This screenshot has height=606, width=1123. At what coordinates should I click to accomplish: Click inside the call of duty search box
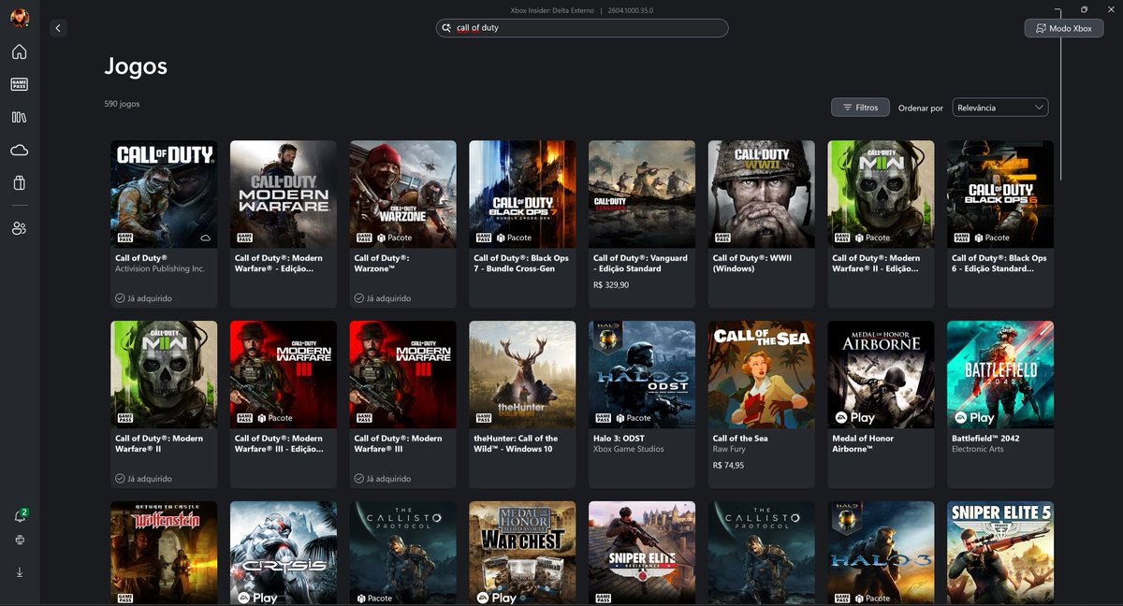coord(582,28)
